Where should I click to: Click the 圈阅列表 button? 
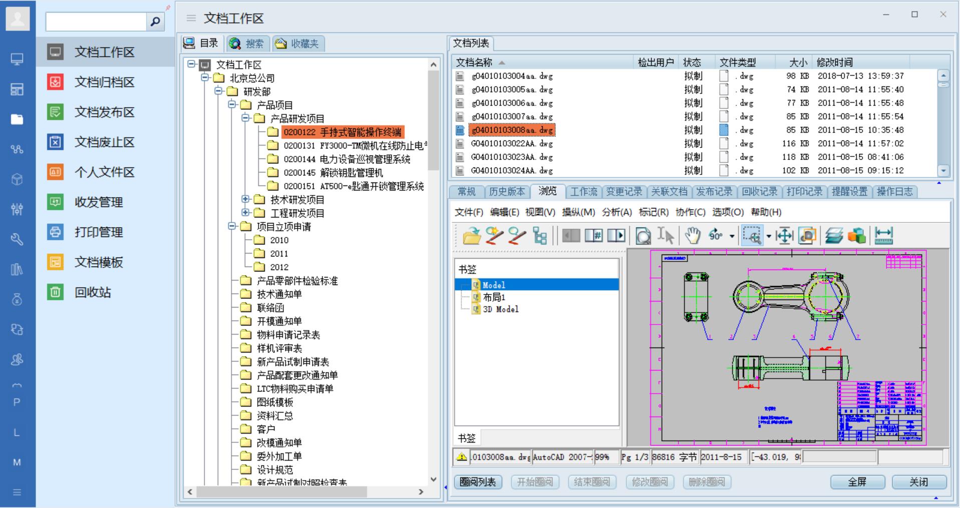coord(478,482)
